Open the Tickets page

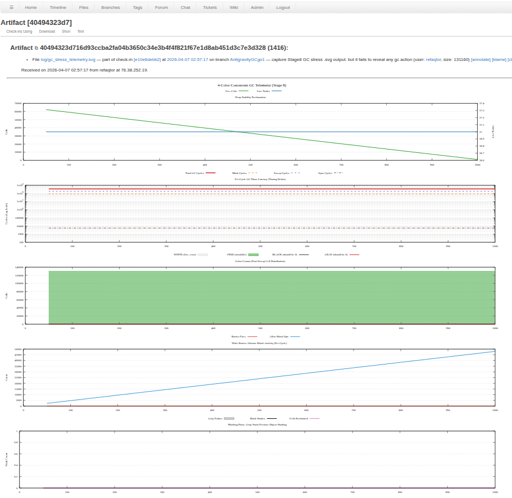(x=210, y=7)
